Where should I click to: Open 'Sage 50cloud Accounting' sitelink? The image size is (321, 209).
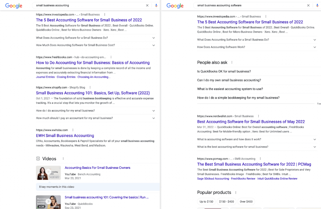tap(213, 179)
